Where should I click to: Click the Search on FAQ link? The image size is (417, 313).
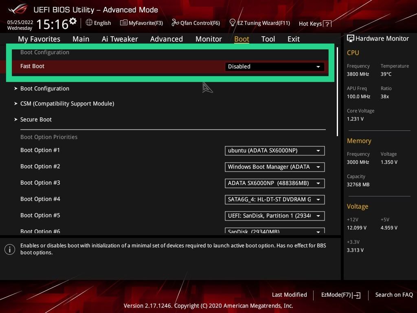point(394,295)
